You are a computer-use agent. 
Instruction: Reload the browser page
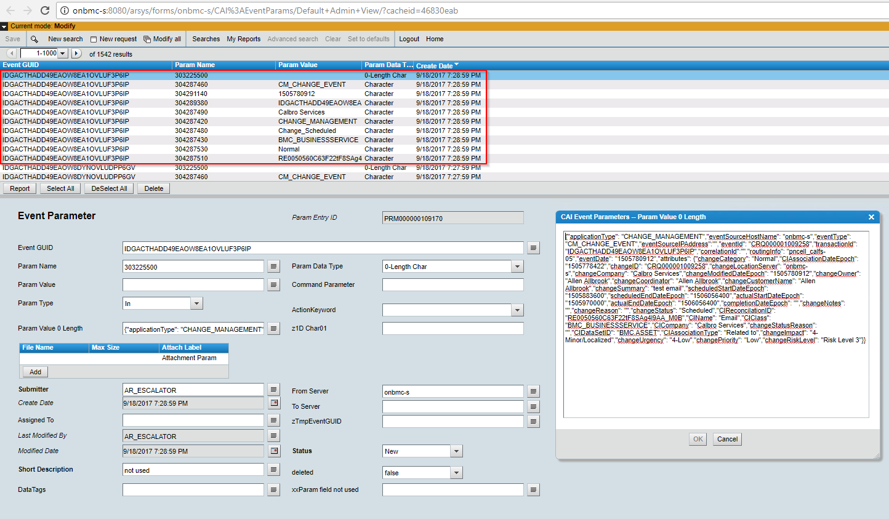[44, 10]
